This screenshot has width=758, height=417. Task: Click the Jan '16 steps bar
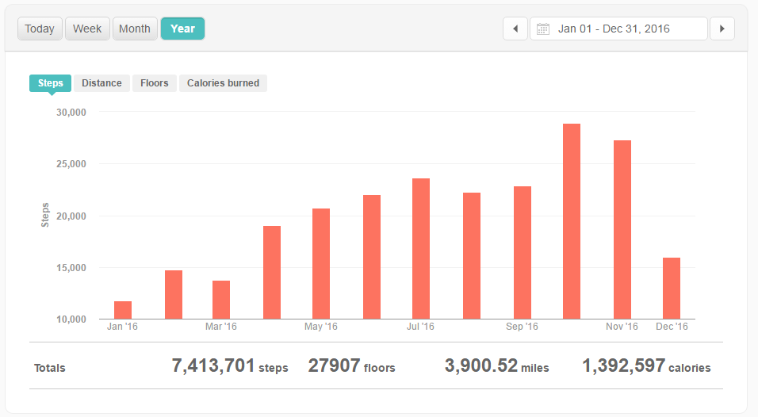click(x=123, y=310)
